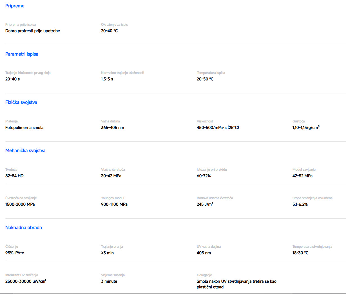Click the Youngov modul value 900–1100 MPa
Screen dimensions: 346x294
coord(114,204)
